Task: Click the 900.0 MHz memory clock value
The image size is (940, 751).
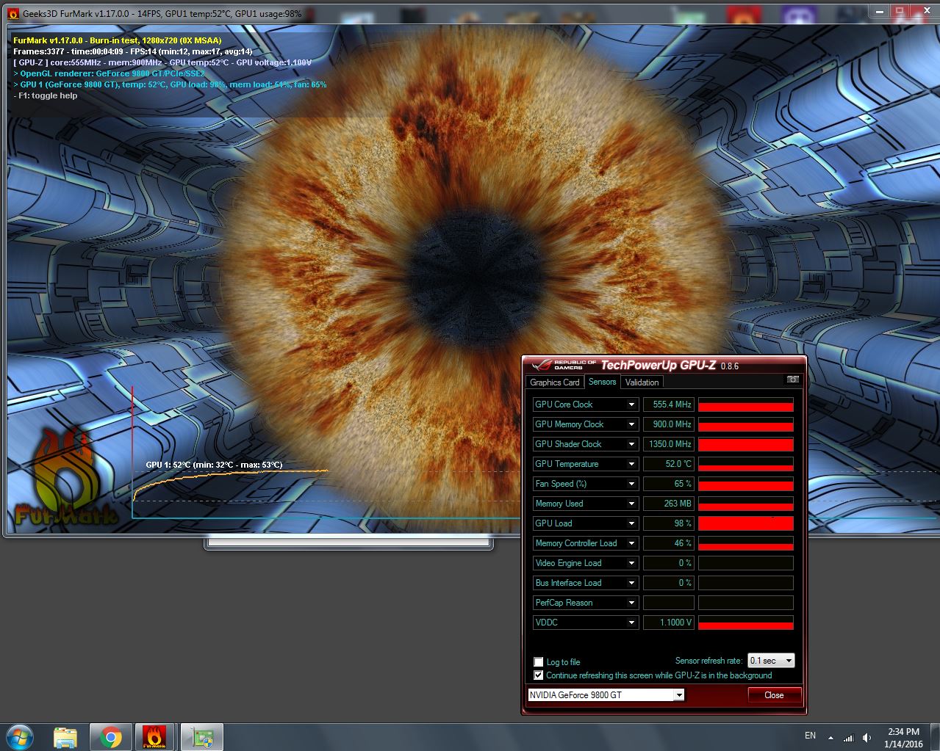Action: click(669, 424)
